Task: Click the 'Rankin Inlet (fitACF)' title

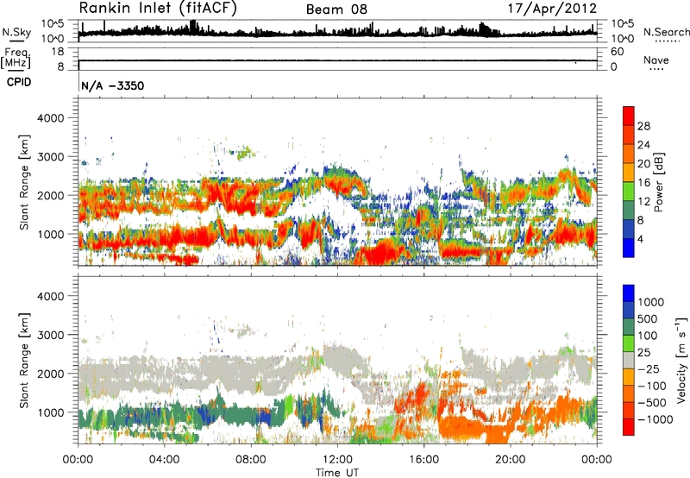Action: [158, 9]
